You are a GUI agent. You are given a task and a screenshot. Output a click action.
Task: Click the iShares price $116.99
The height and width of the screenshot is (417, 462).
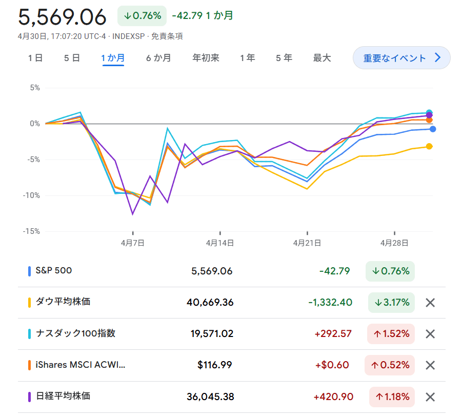click(x=215, y=365)
